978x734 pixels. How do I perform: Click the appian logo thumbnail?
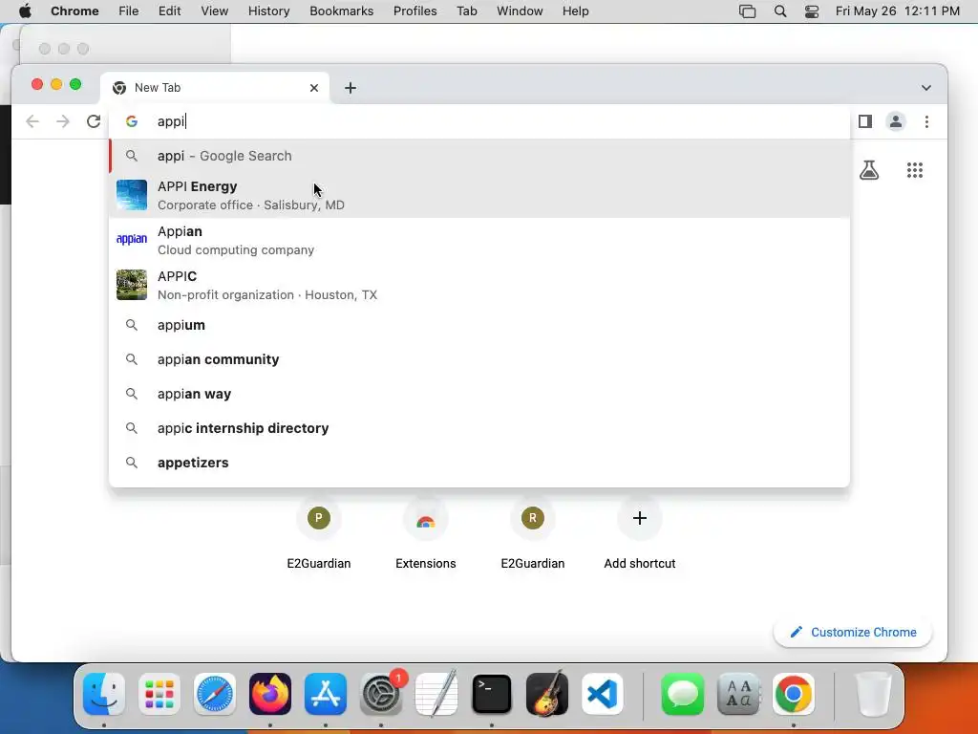click(132, 239)
